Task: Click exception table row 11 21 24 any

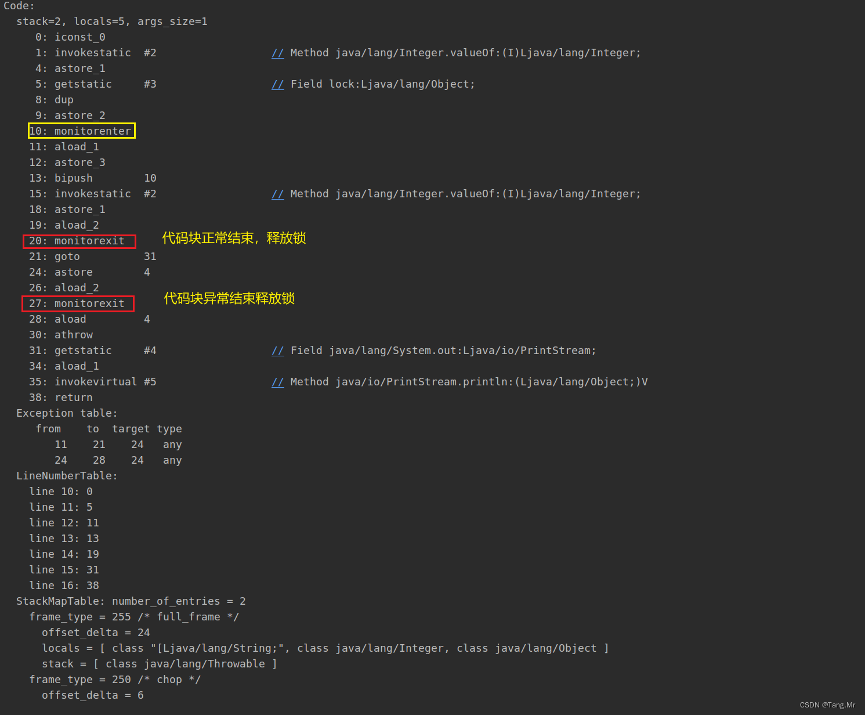Action: (x=118, y=445)
